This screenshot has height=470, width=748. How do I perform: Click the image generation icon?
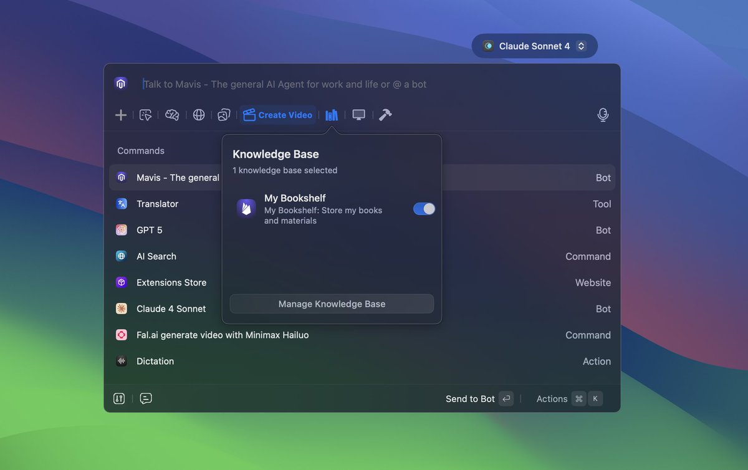click(x=224, y=115)
